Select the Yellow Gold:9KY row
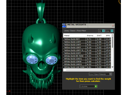This screenshot has height=95, width=127. tap(87, 39)
